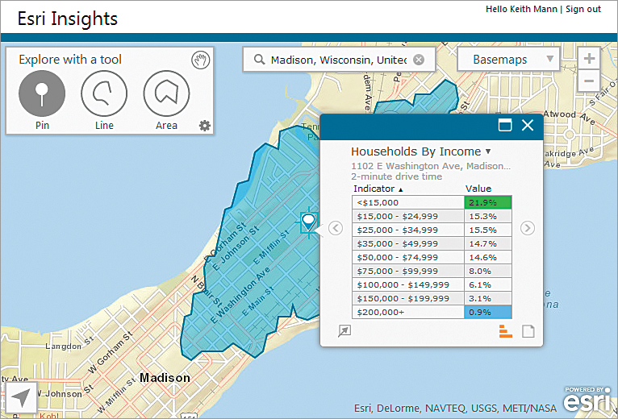Click the Esri Insights title
This screenshot has height=419, width=618.
coord(68,19)
